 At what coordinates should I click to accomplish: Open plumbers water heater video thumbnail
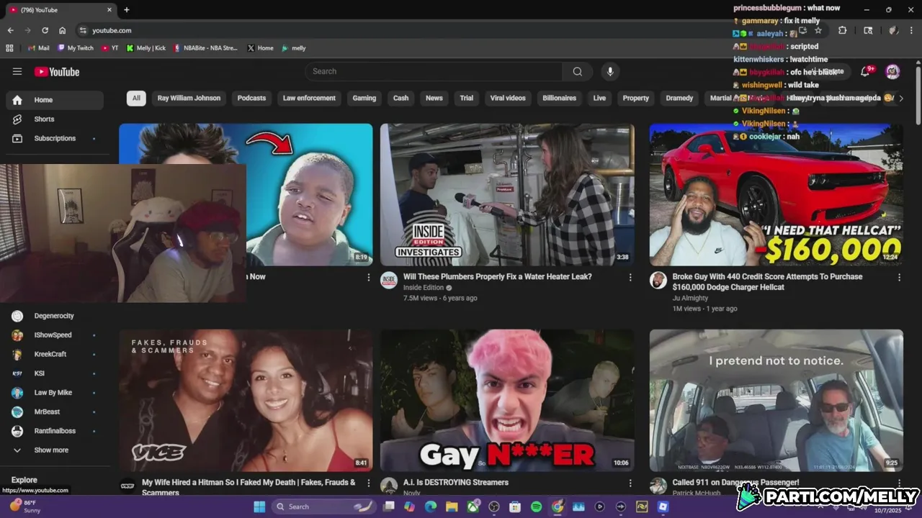507,194
